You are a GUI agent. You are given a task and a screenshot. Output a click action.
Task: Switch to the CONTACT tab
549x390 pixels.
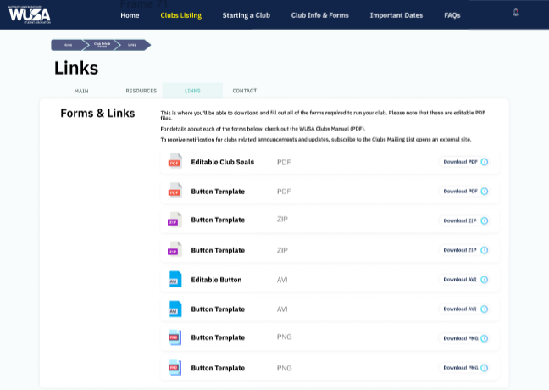(245, 91)
